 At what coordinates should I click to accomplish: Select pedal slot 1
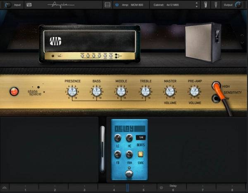pos(24,188)
